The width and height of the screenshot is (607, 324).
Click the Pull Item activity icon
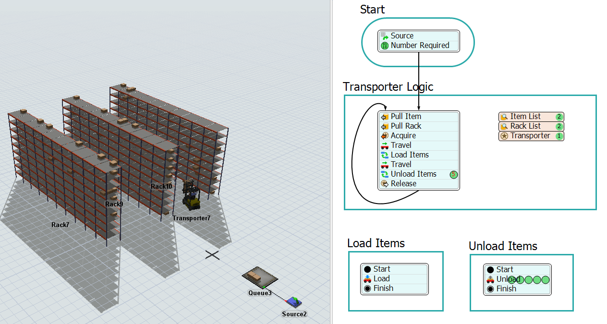(384, 117)
